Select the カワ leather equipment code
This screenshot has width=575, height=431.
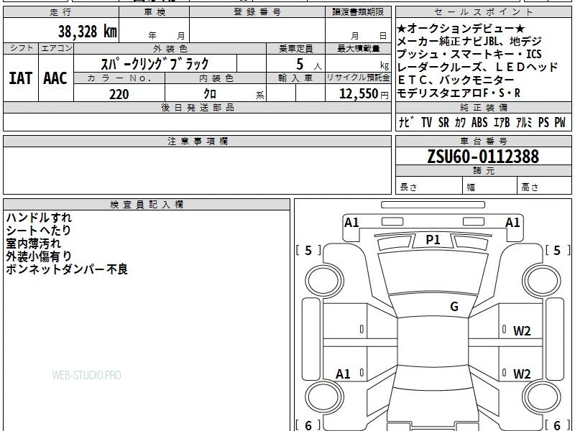(460, 122)
